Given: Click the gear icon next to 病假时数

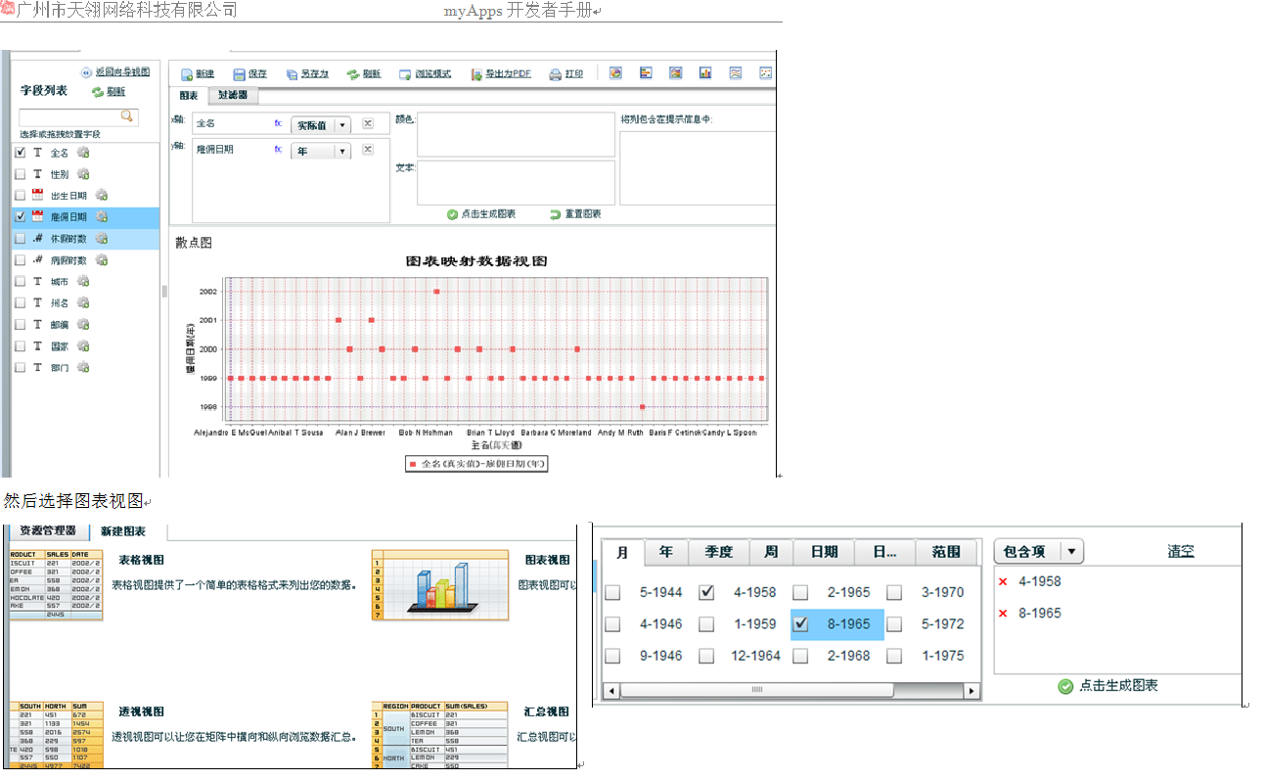Looking at the screenshot, I should [102, 260].
